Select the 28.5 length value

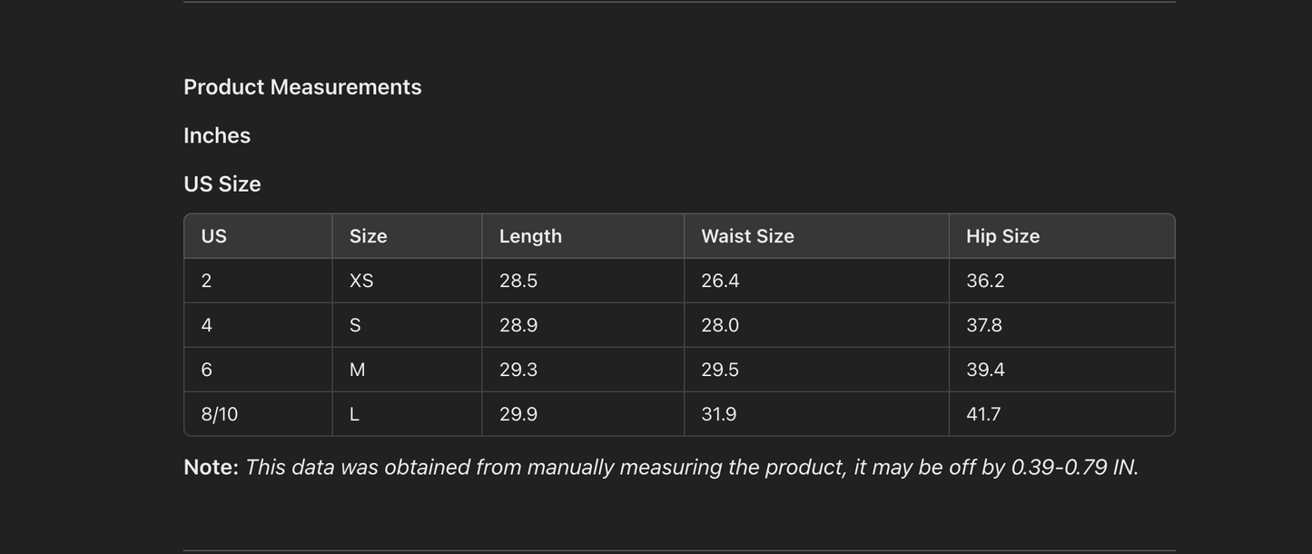click(x=518, y=281)
